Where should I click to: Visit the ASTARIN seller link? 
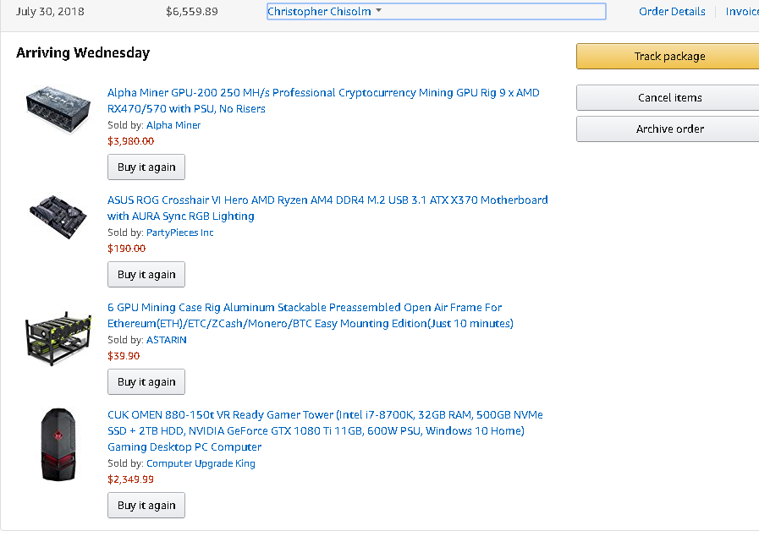click(x=166, y=340)
